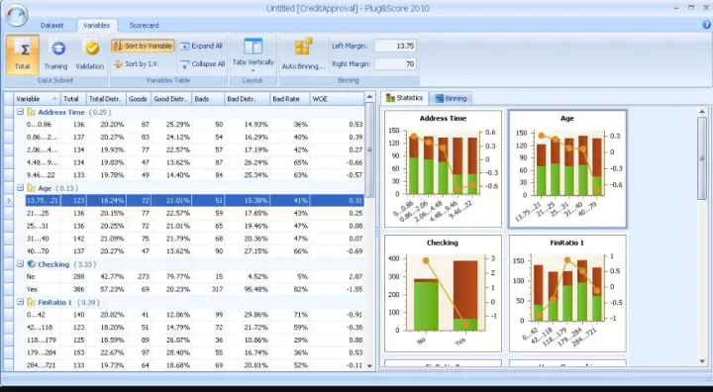Collapse the Age variable group

click(x=20, y=188)
